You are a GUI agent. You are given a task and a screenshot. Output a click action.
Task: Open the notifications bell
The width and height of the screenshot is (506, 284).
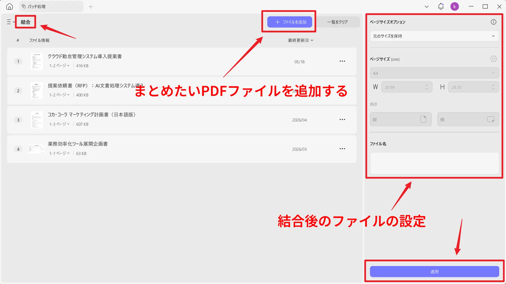click(x=441, y=6)
